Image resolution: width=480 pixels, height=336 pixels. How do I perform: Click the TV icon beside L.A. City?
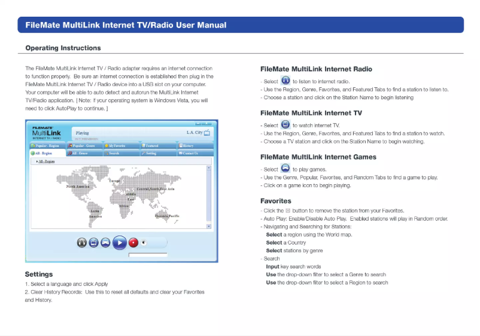tap(207, 133)
